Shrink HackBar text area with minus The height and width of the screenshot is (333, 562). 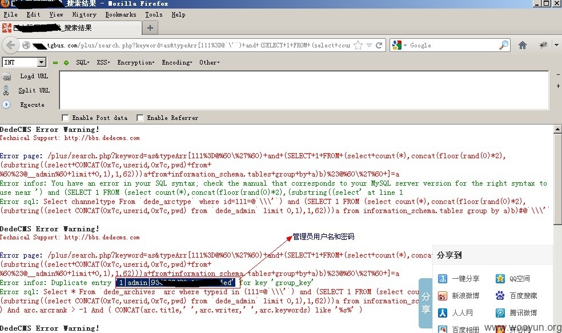tap(558, 75)
